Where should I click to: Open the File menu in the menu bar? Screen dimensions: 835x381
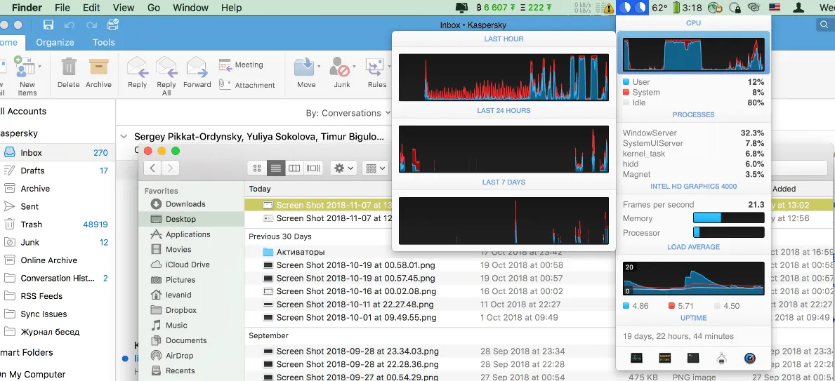coord(63,8)
